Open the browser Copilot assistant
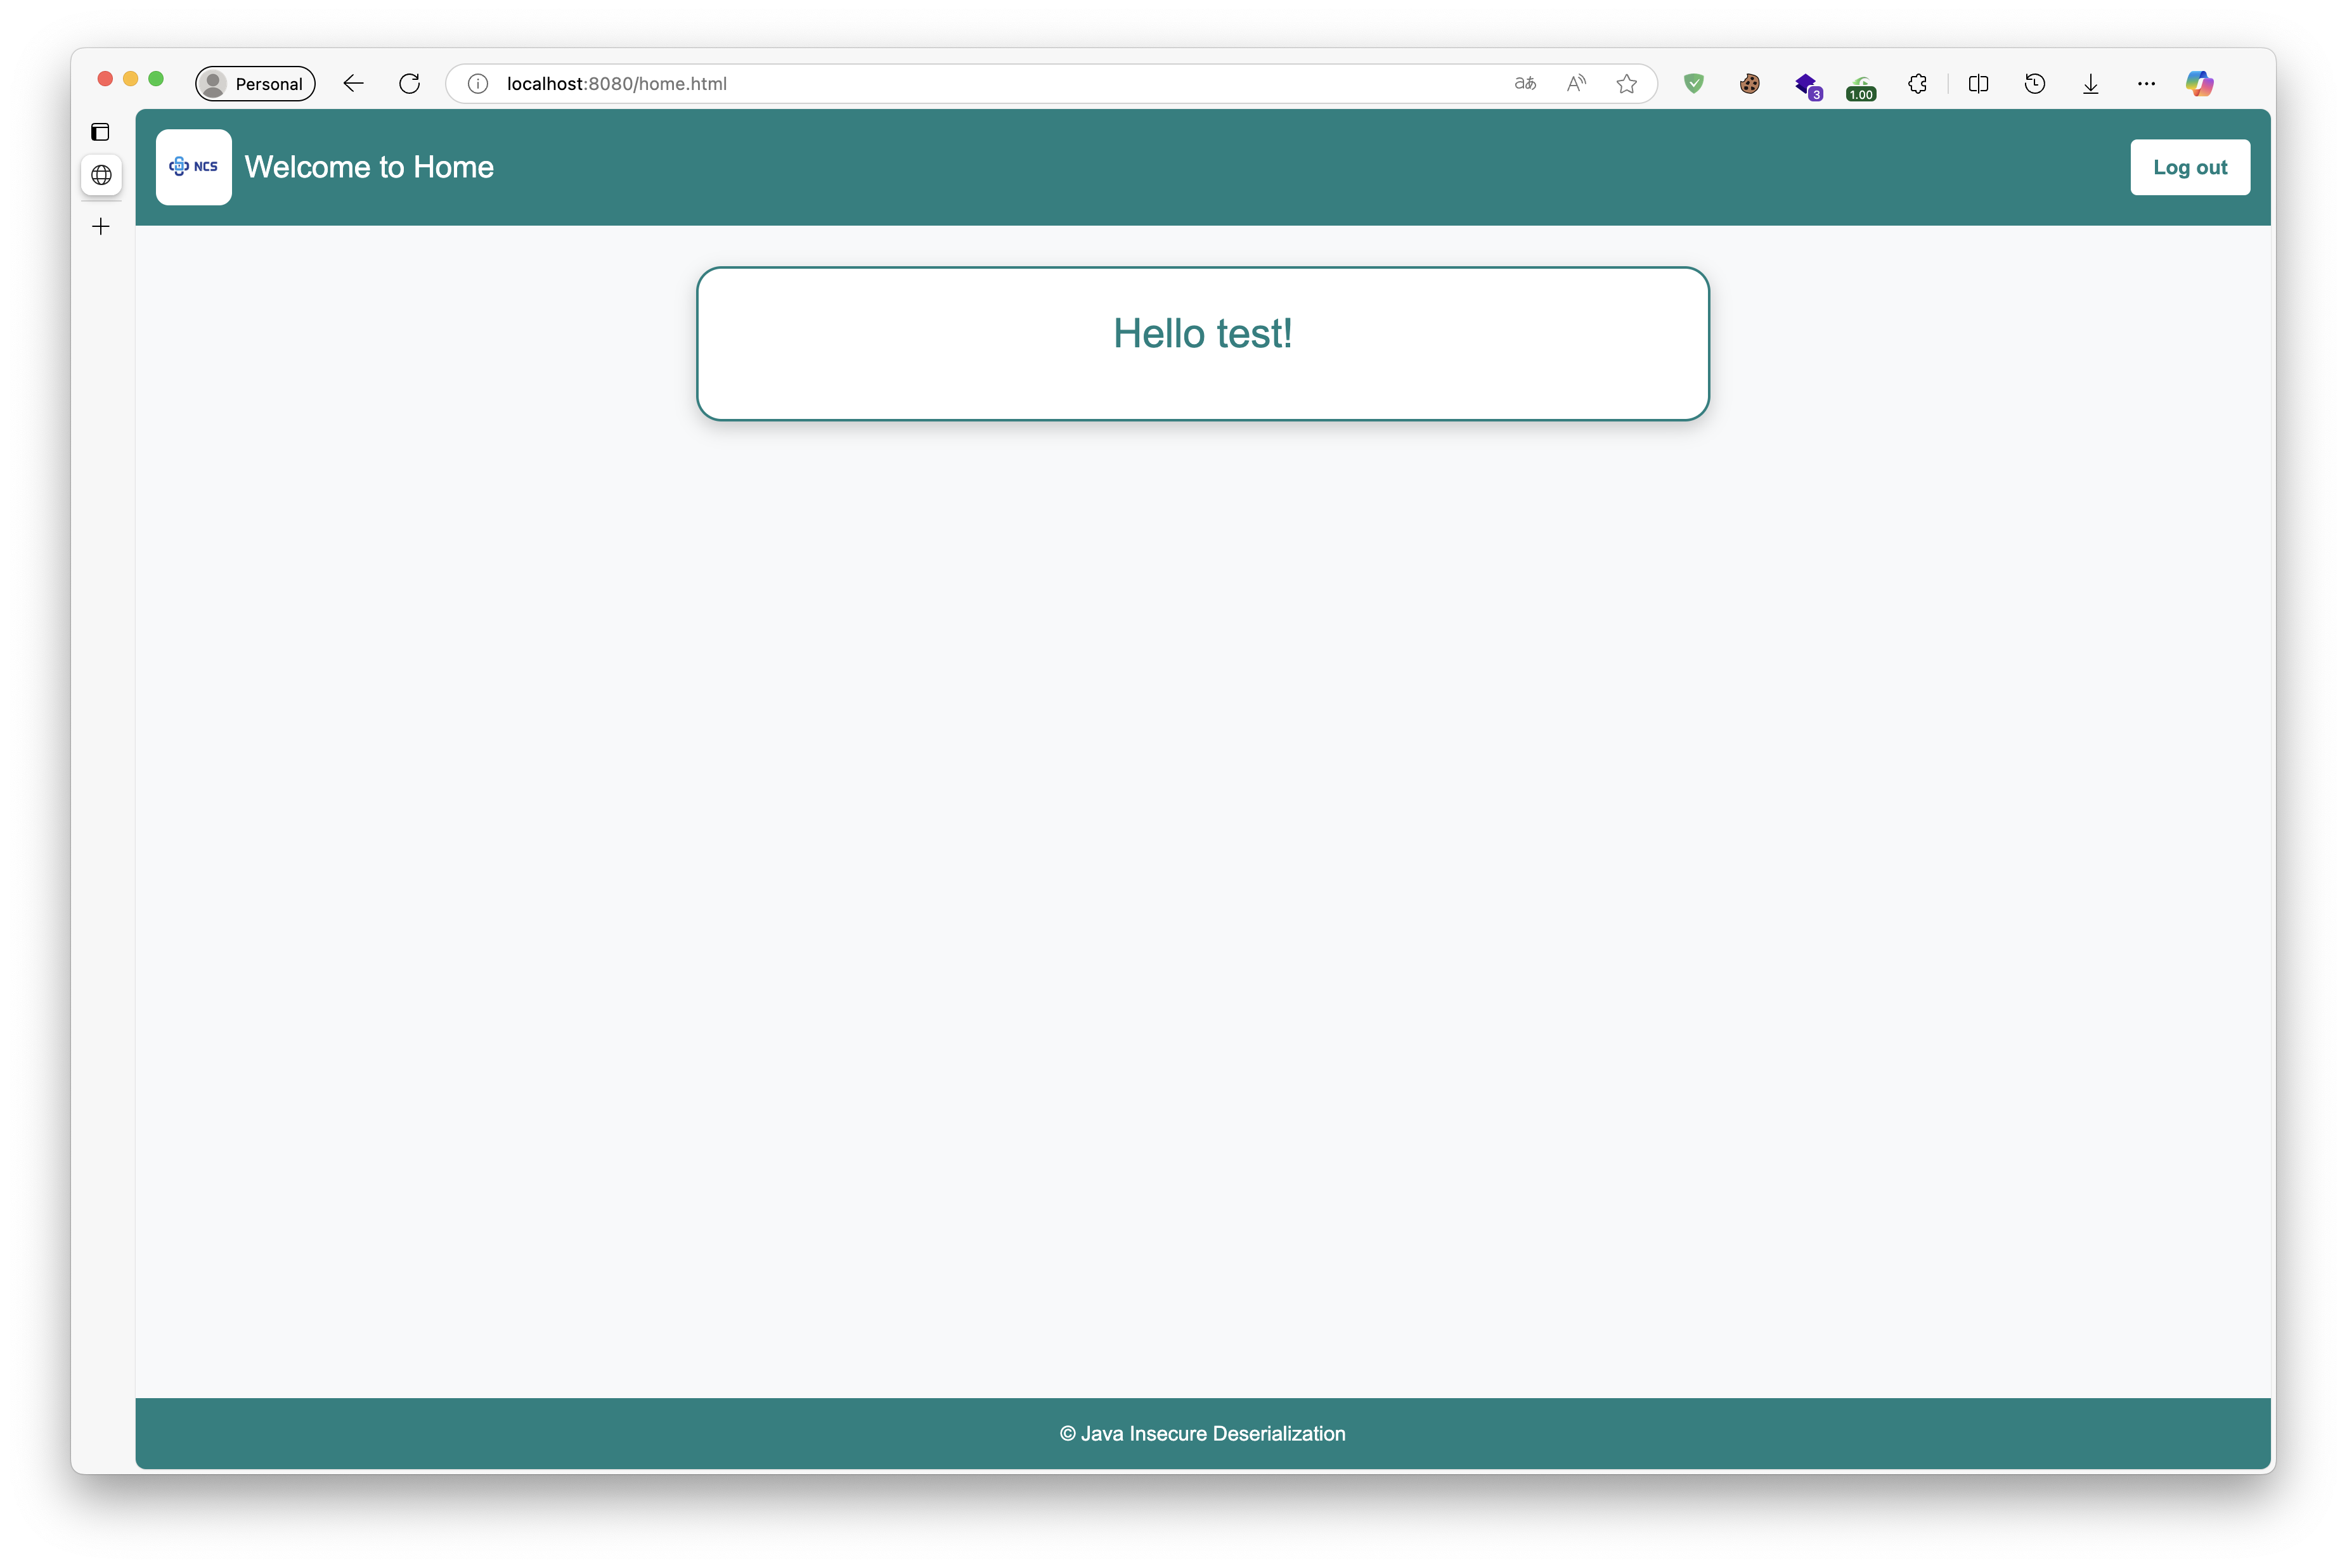The height and width of the screenshot is (1568, 2347). coord(2200,83)
